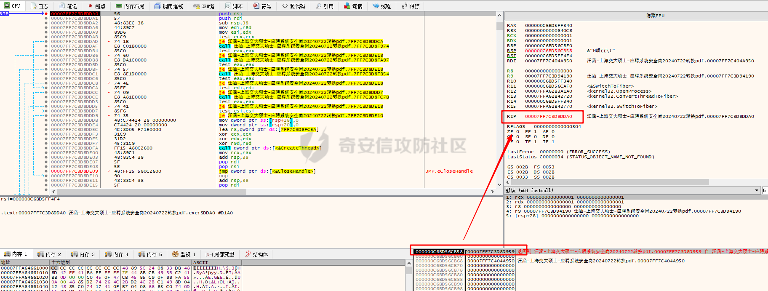
Task: Click the SEH链 chain icon
Action: (x=196, y=6)
